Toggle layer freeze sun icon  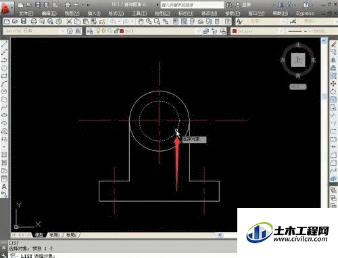pyautogui.click(x=104, y=30)
